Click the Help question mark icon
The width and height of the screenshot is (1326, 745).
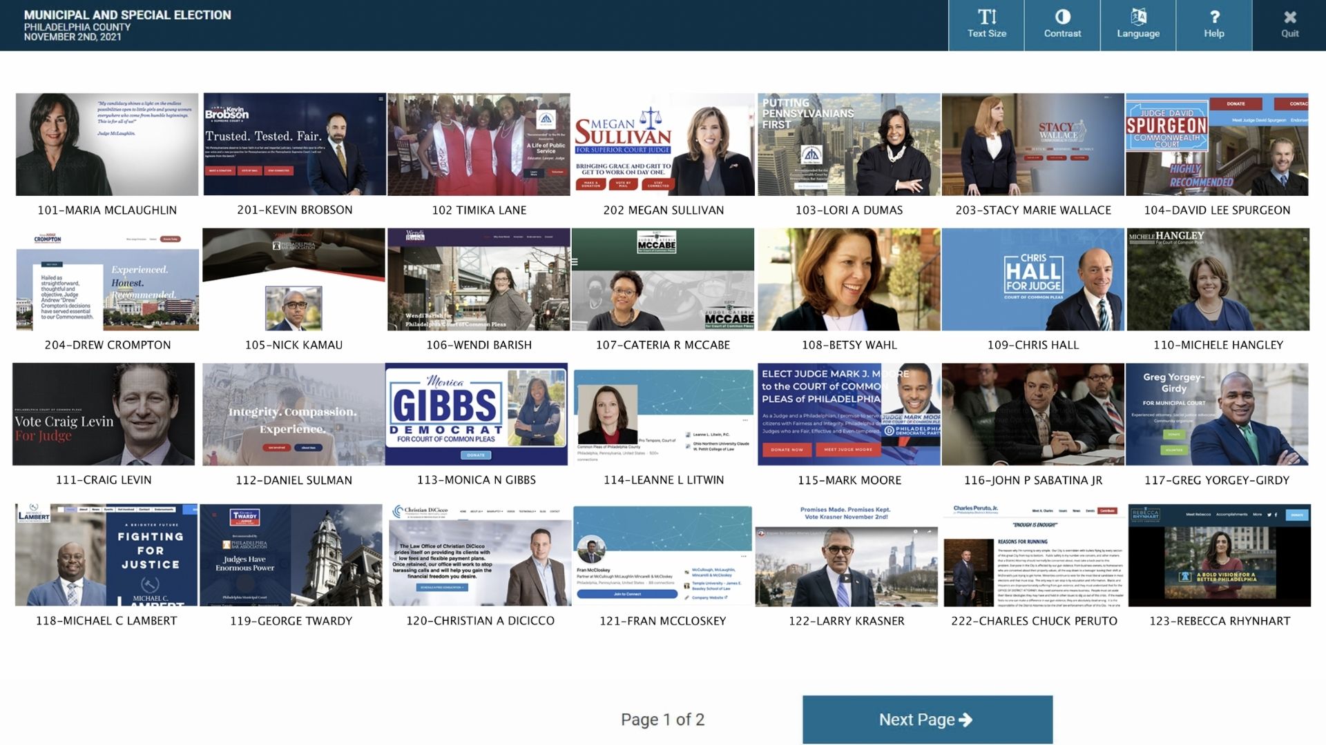pyautogui.click(x=1214, y=17)
